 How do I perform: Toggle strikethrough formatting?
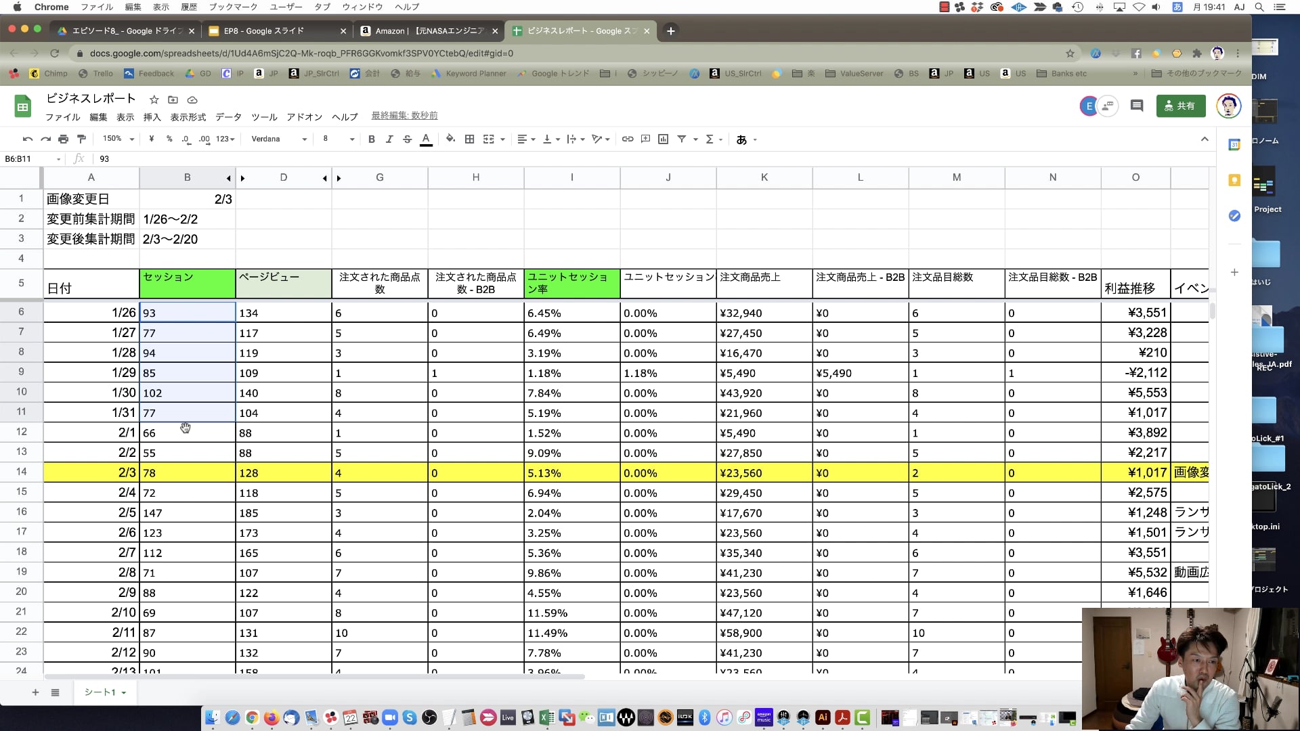tap(407, 139)
